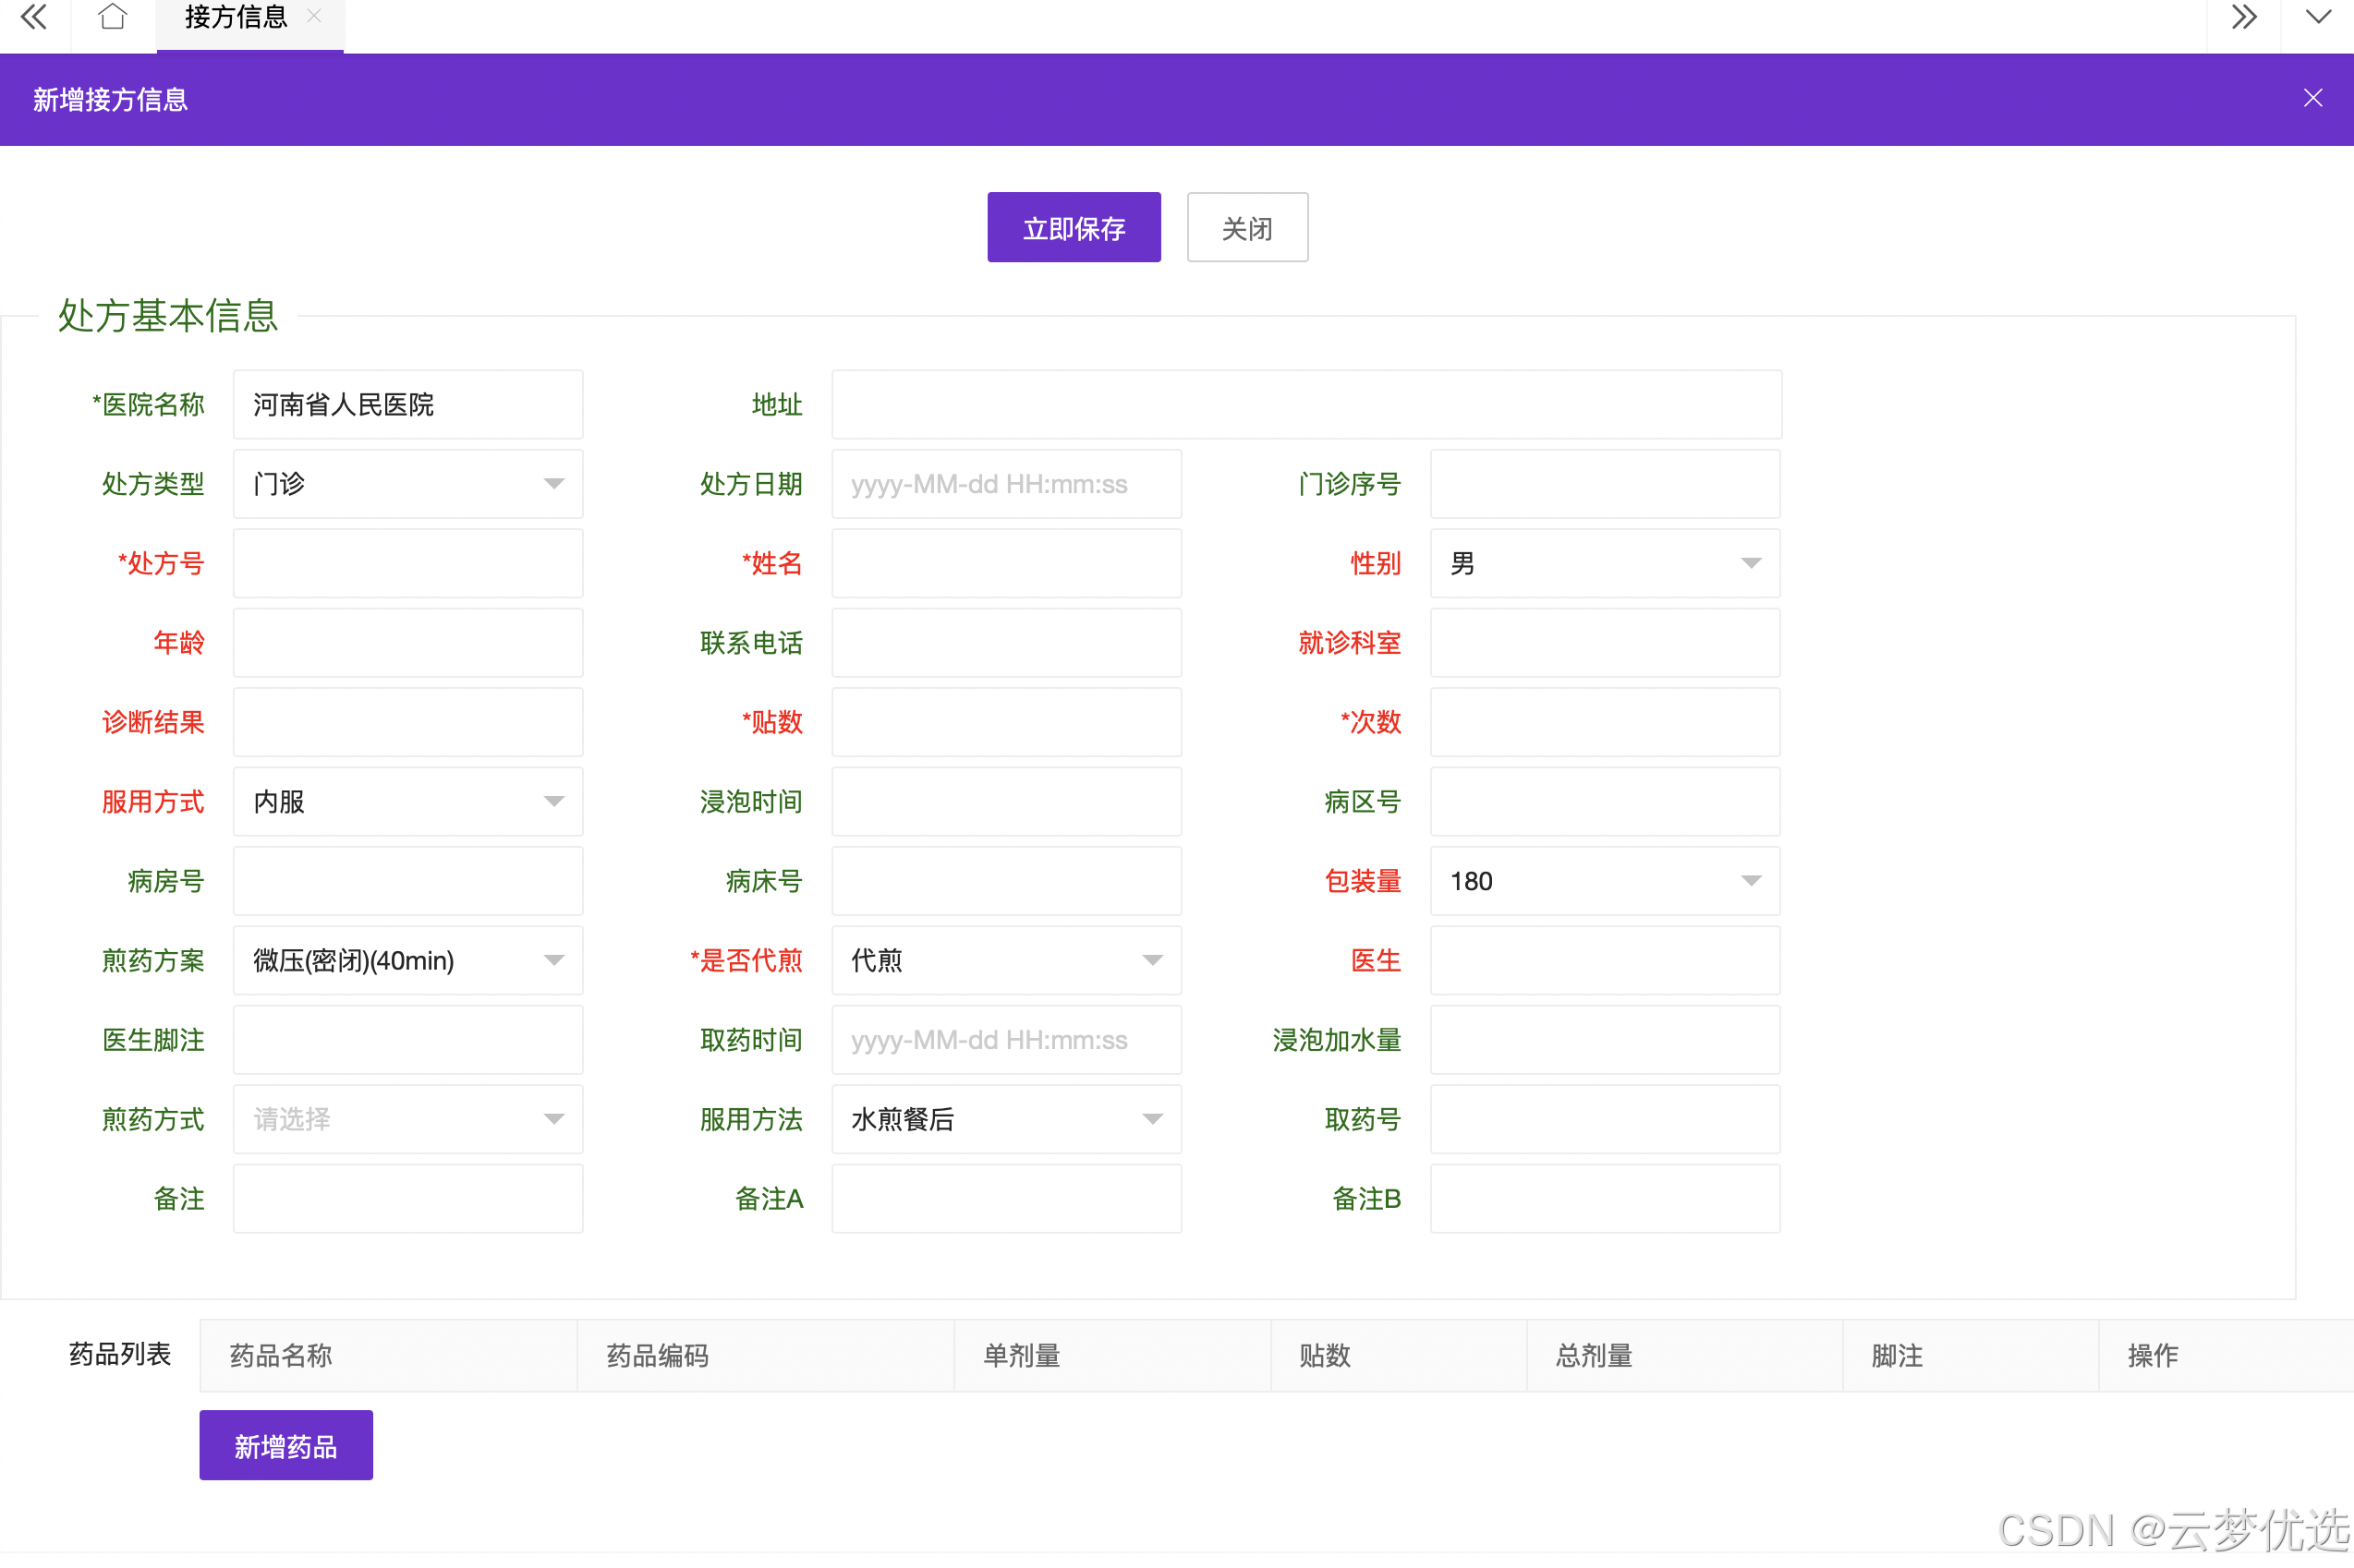
Task: Open the 煎药方案 dropdown
Action: 407,960
